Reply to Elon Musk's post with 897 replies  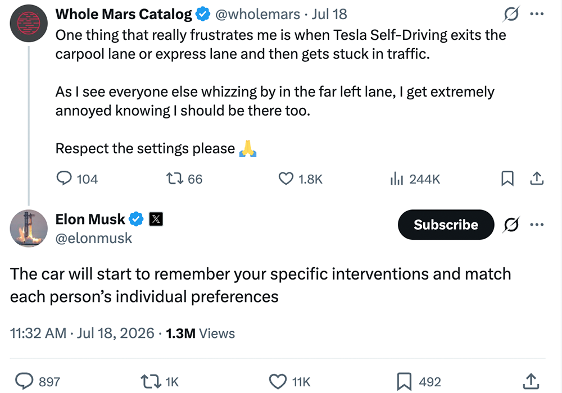pos(24,381)
